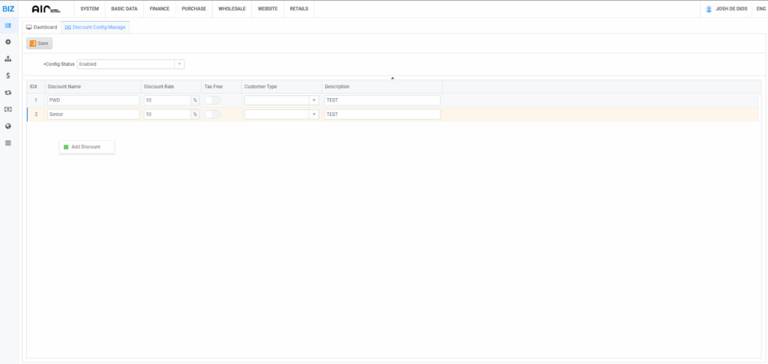Enable Tax Free for Senior discount
Viewport: 768px width, 364px height.
tap(212, 115)
